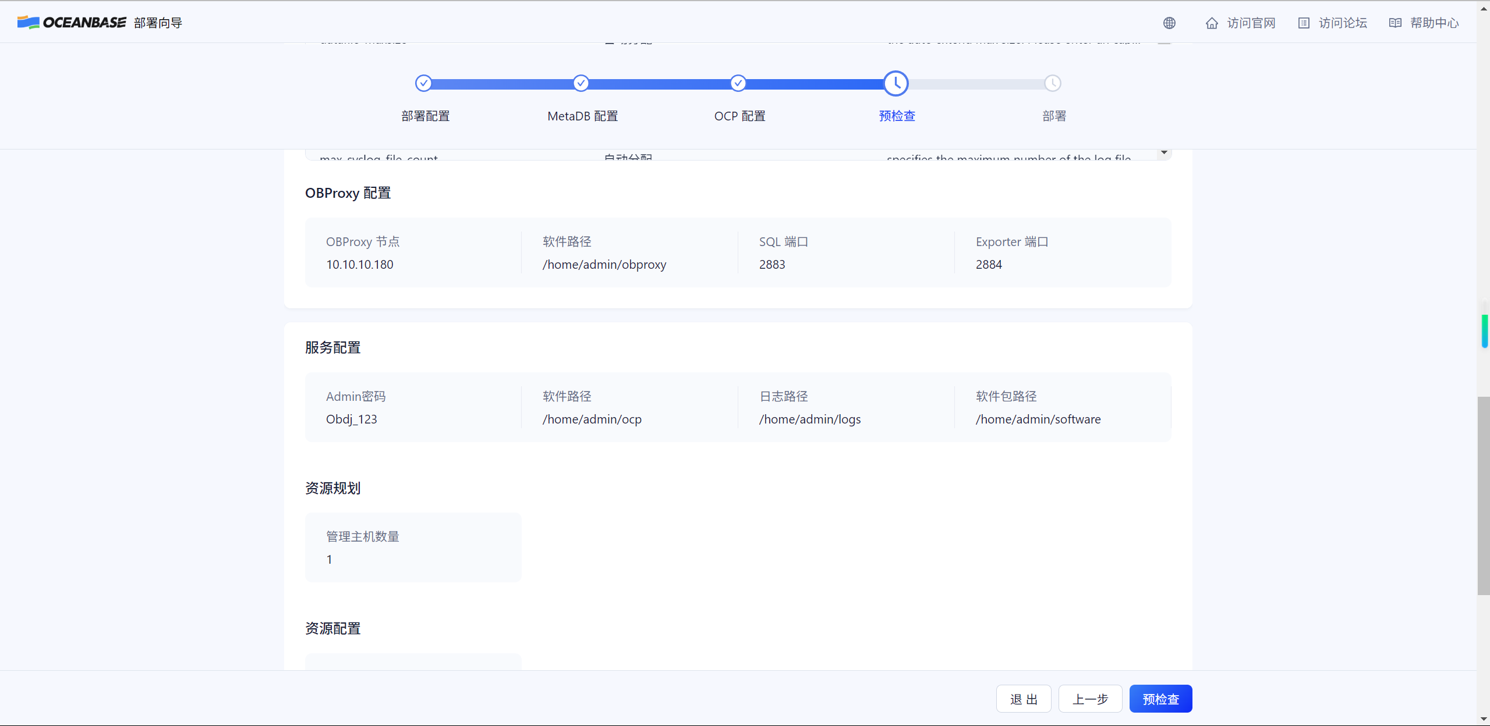The height and width of the screenshot is (726, 1490).
Task: Go back with the 上一步 button
Action: 1090,699
